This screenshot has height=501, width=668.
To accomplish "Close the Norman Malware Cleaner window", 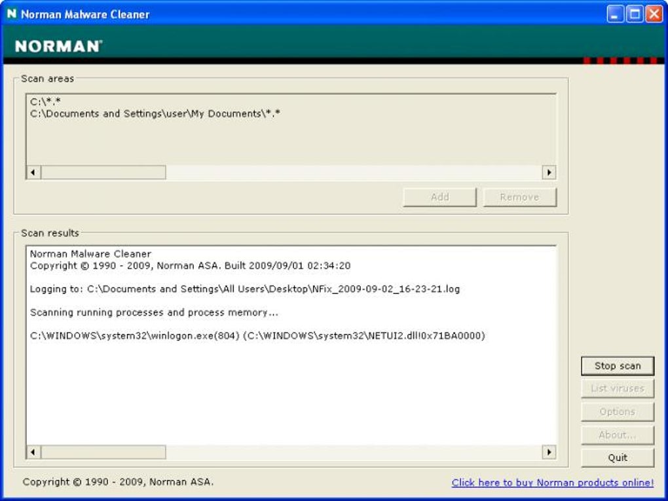I will pos(654,14).
